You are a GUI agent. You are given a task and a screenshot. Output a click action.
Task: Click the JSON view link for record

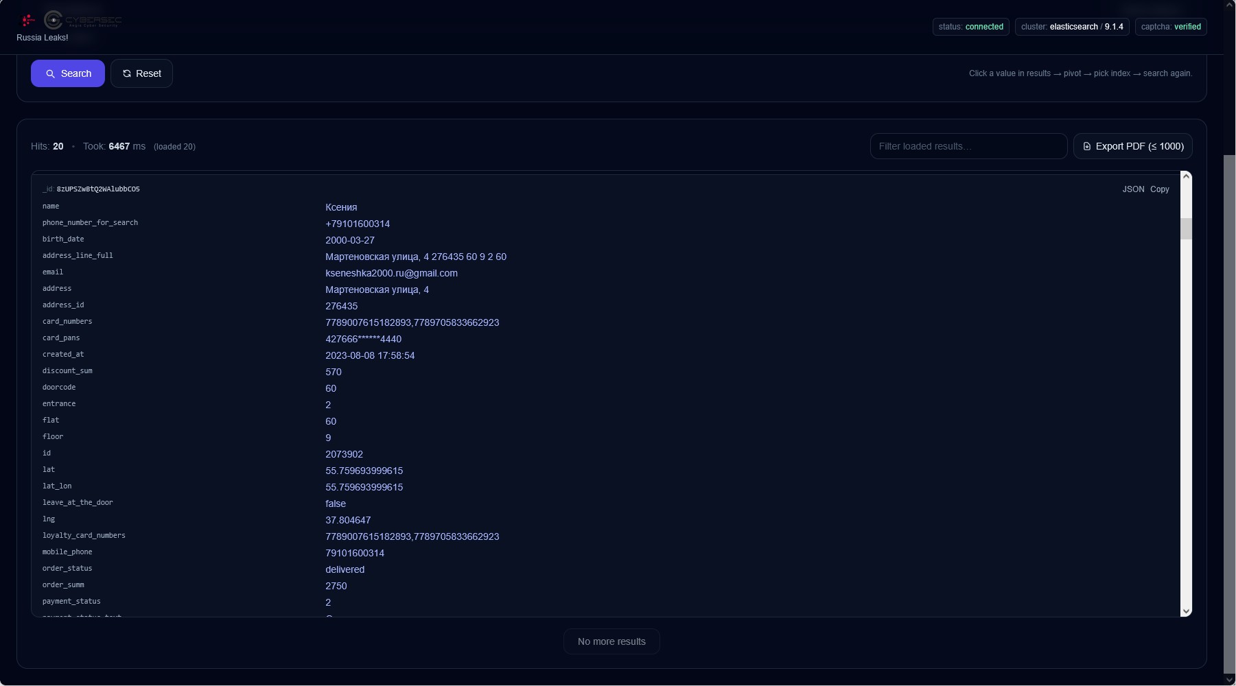tap(1133, 189)
